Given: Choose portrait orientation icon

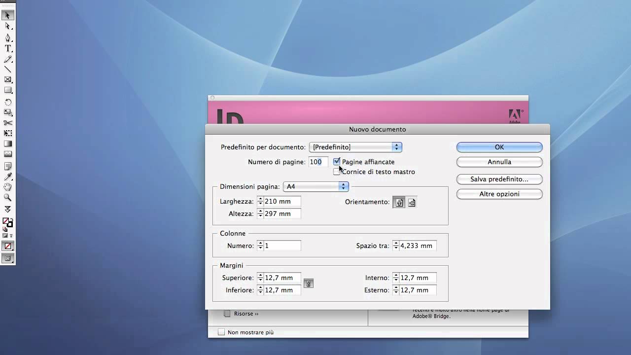Looking at the screenshot, I should click(x=399, y=202).
